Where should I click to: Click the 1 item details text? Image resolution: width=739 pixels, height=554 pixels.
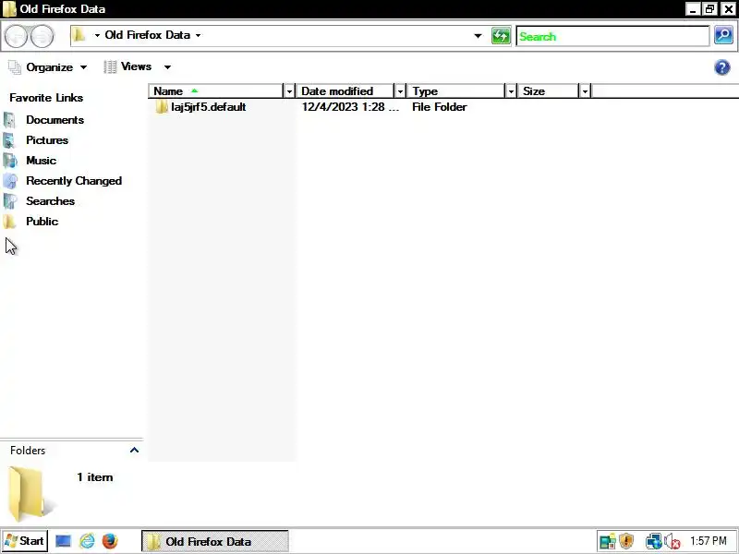[x=95, y=477]
